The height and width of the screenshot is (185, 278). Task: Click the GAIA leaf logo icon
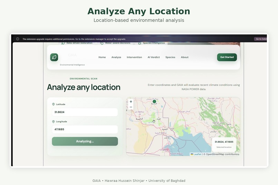(x=54, y=57)
